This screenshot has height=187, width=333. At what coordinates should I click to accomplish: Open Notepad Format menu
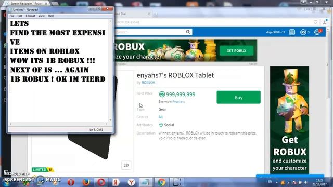click(30, 16)
